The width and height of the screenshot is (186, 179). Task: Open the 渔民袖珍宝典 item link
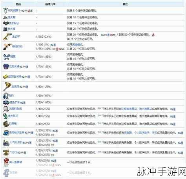point(16,133)
